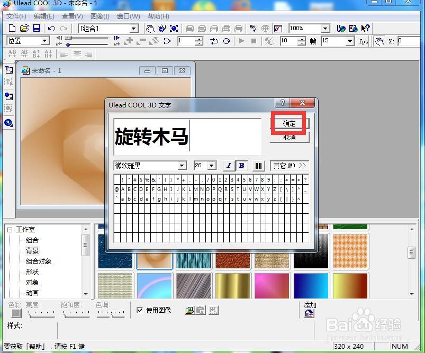Toggle italic in text dialog

click(229, 166)
